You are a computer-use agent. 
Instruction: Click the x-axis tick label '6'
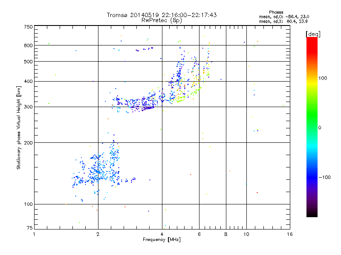pyautogui.click(x=199, y=234)
